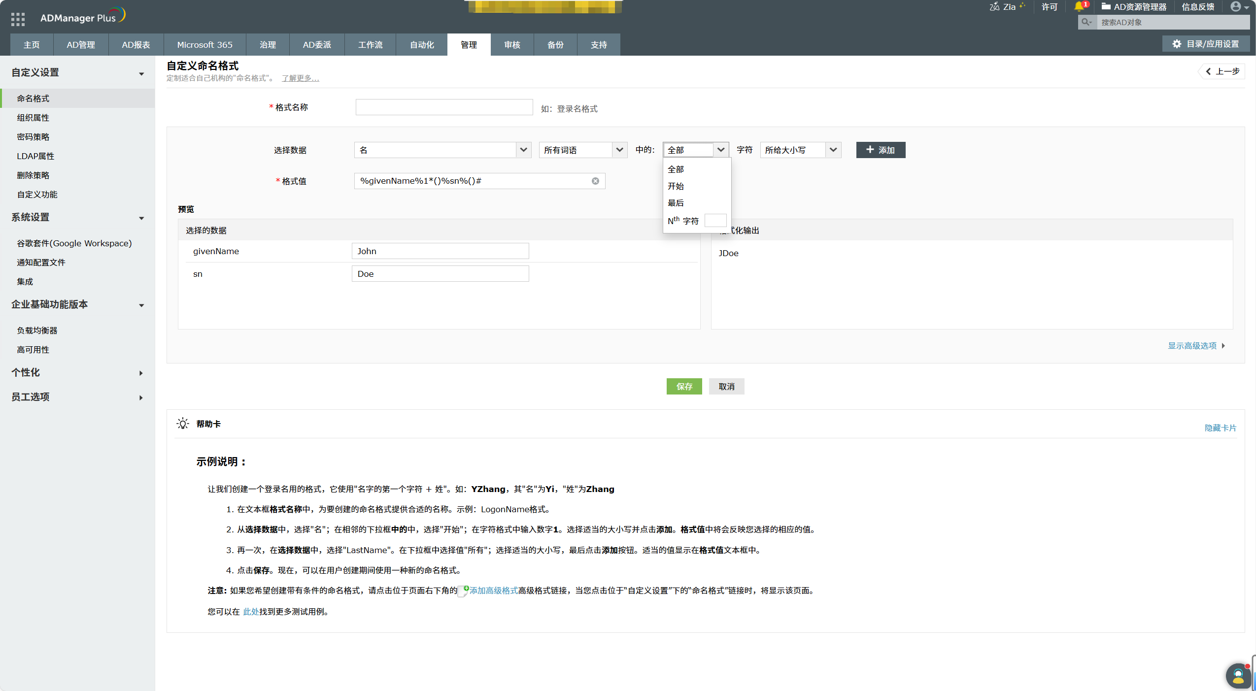Open the notifications bell
The image size is (1256, 691).
point(1080,6)
